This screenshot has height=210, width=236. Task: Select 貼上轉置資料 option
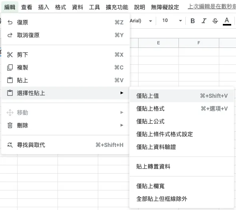pos(182,166)
